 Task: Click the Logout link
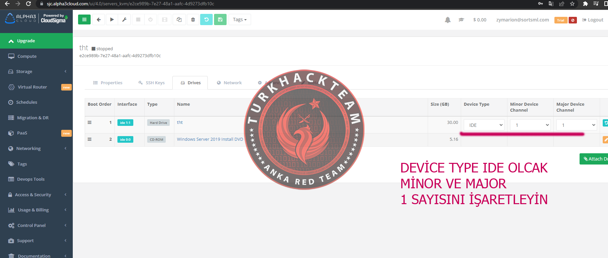(x=593, y=20)
